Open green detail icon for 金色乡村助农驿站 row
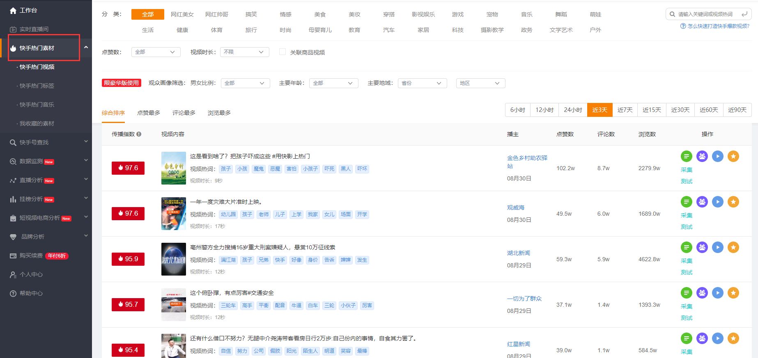 687,156
